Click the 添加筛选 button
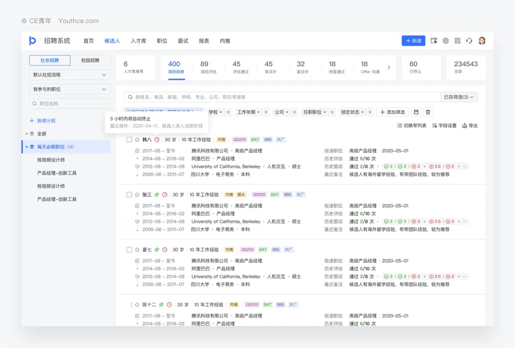Image resolution: width=515 pixels, height=348 pixels. 392,112
